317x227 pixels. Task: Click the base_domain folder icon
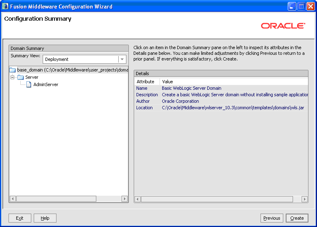(x=13, y=70)
